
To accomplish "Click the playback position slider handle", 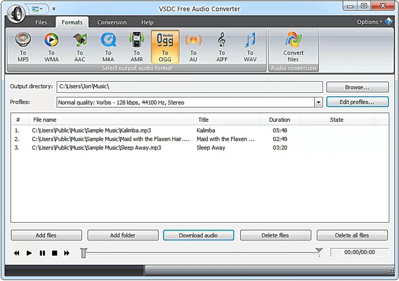I will tap(84, 253).
